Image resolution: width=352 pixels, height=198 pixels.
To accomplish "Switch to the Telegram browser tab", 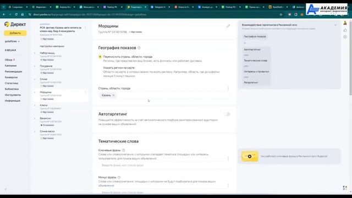I will (x=159, y=7).
